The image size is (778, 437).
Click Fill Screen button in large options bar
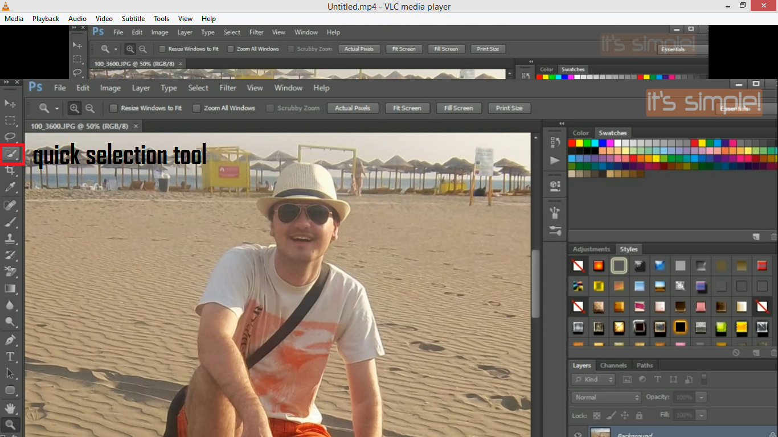coord(458,108)
